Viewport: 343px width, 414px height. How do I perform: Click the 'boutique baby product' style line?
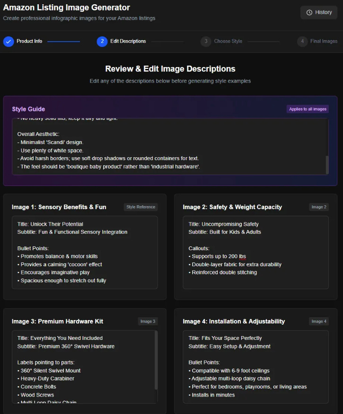[x=108, y=167]
